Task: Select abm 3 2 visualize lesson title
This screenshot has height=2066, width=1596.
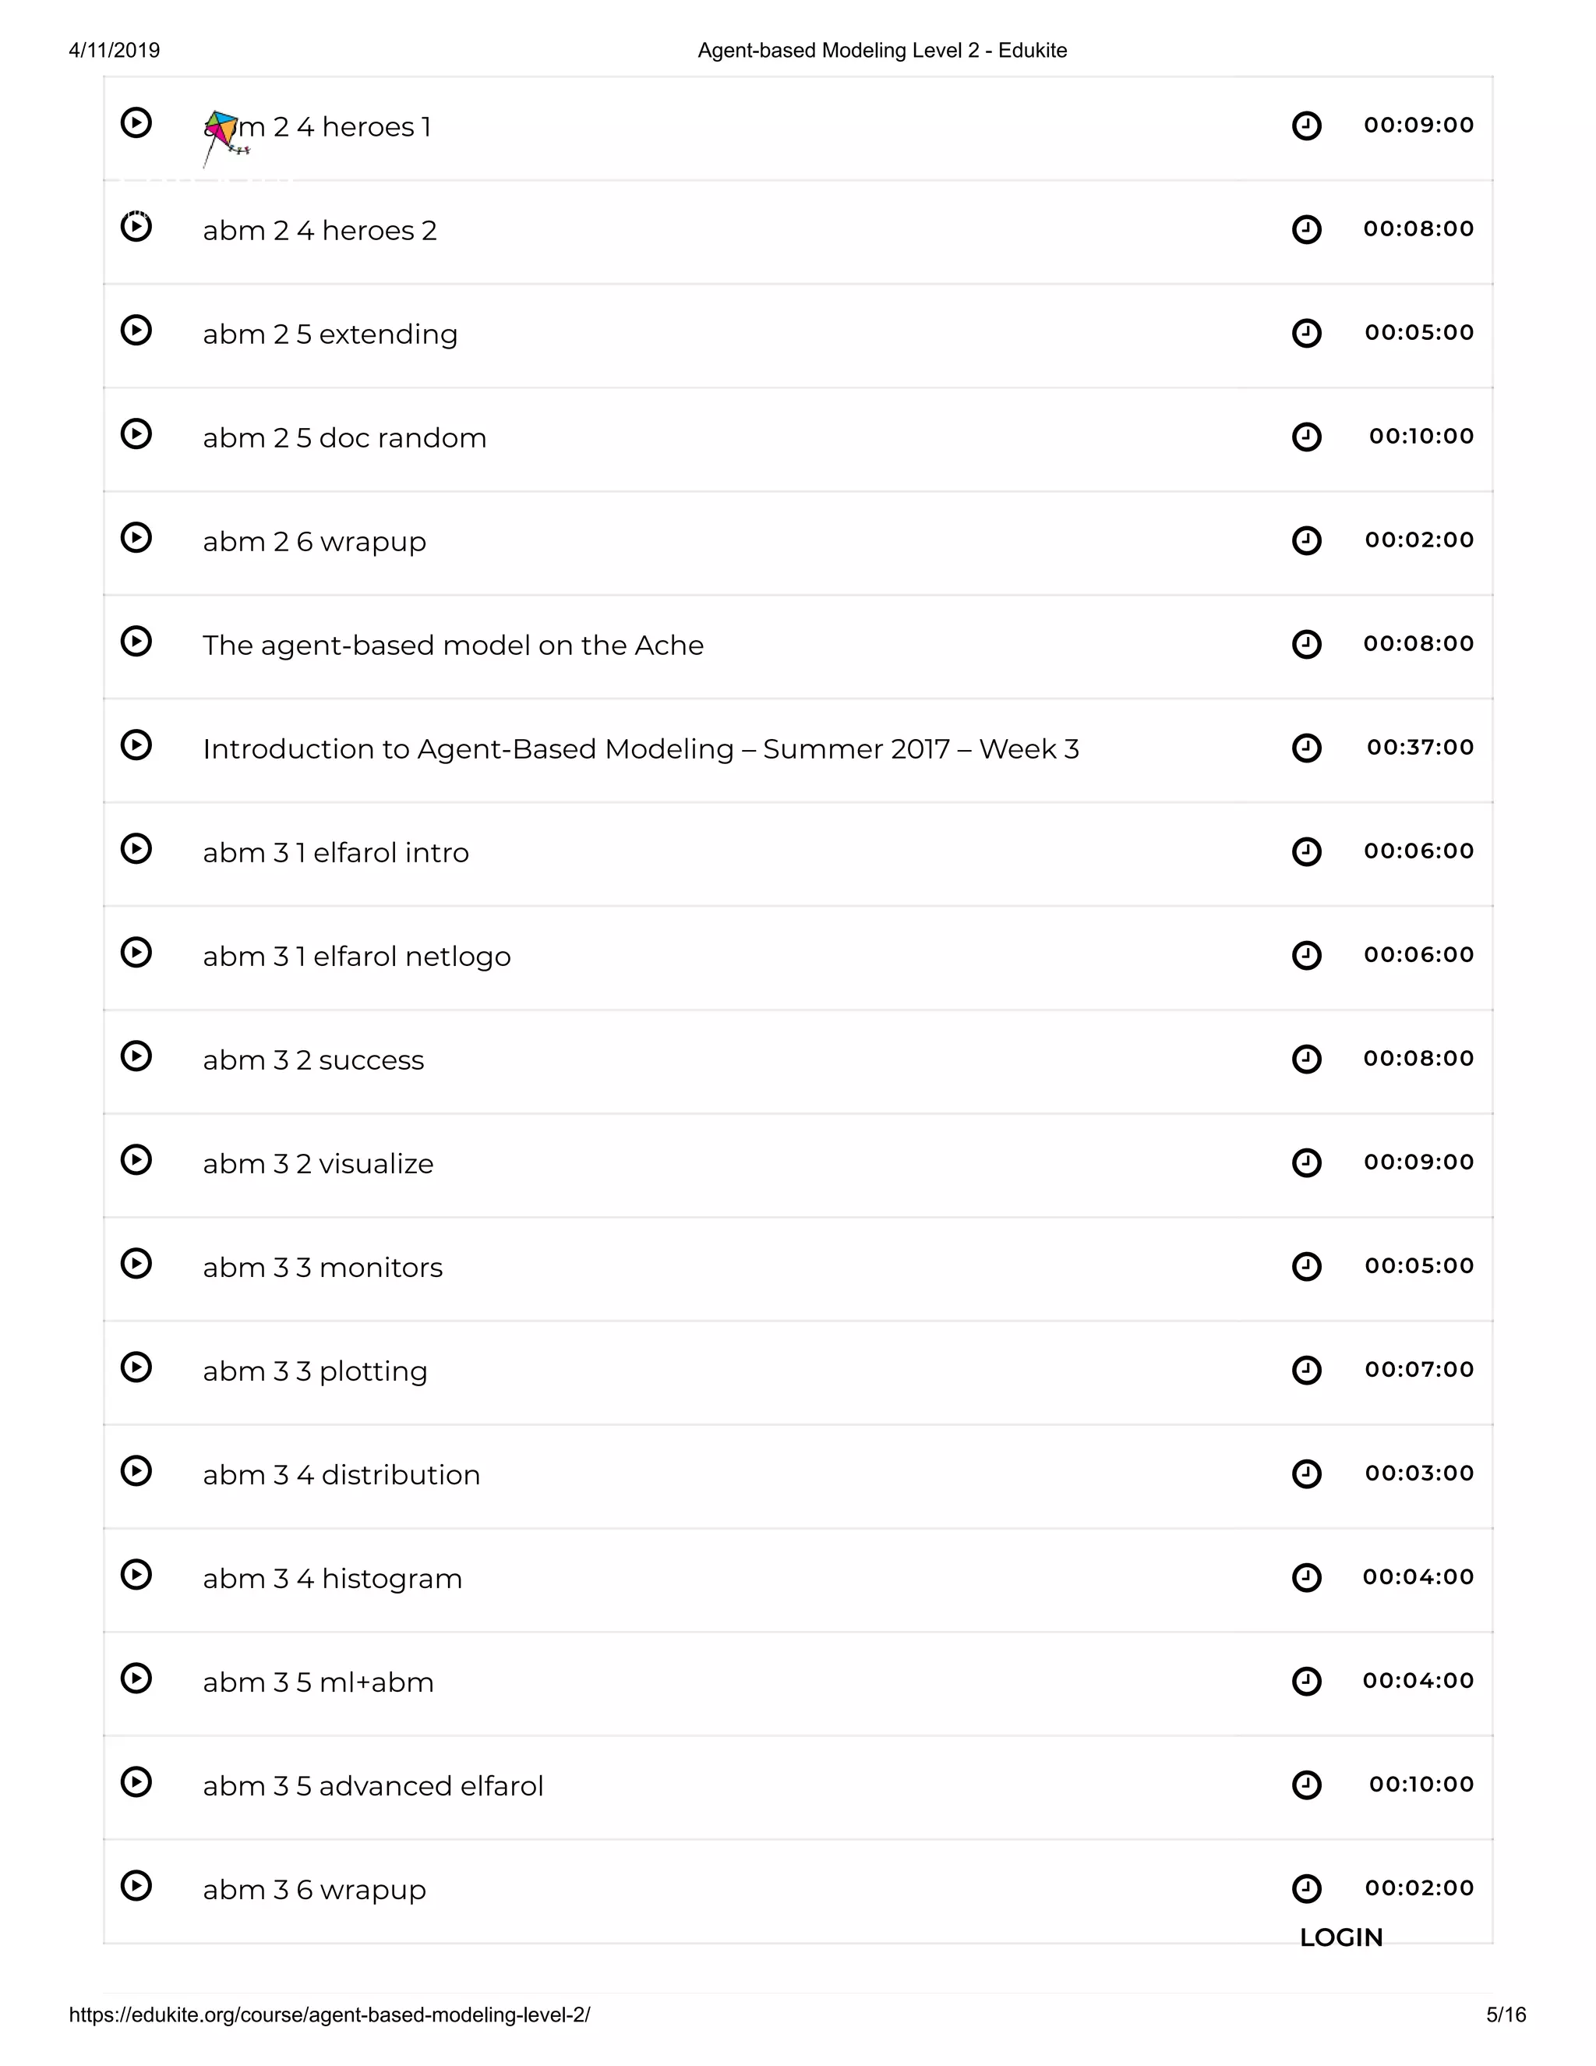Action: [318, 1163]
